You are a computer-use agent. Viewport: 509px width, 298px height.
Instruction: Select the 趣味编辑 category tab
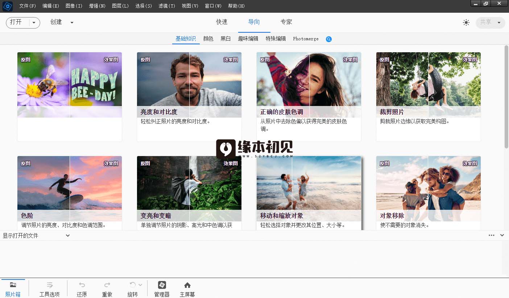tap(248, 39)
